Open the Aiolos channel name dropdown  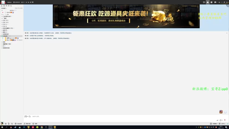(10, 2)
